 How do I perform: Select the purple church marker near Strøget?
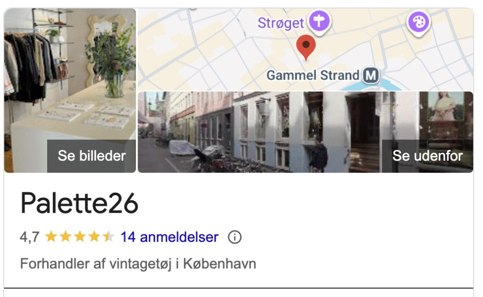coord(319,22)
